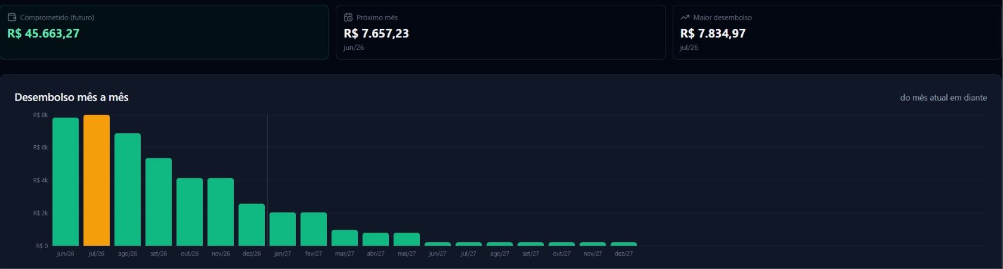This screenshot has height=269, width=1003.
Task: Click the Próximo mês label
Action: [x=377, y=17]
